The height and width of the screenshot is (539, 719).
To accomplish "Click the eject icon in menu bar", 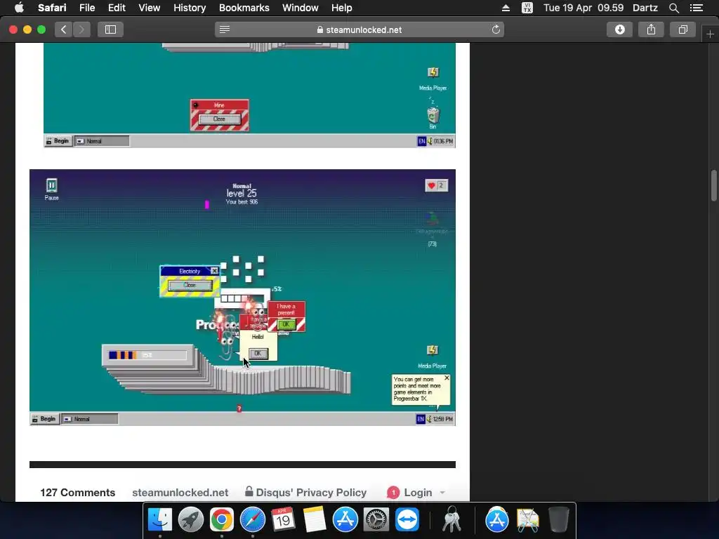I will (x=506, y=8).
